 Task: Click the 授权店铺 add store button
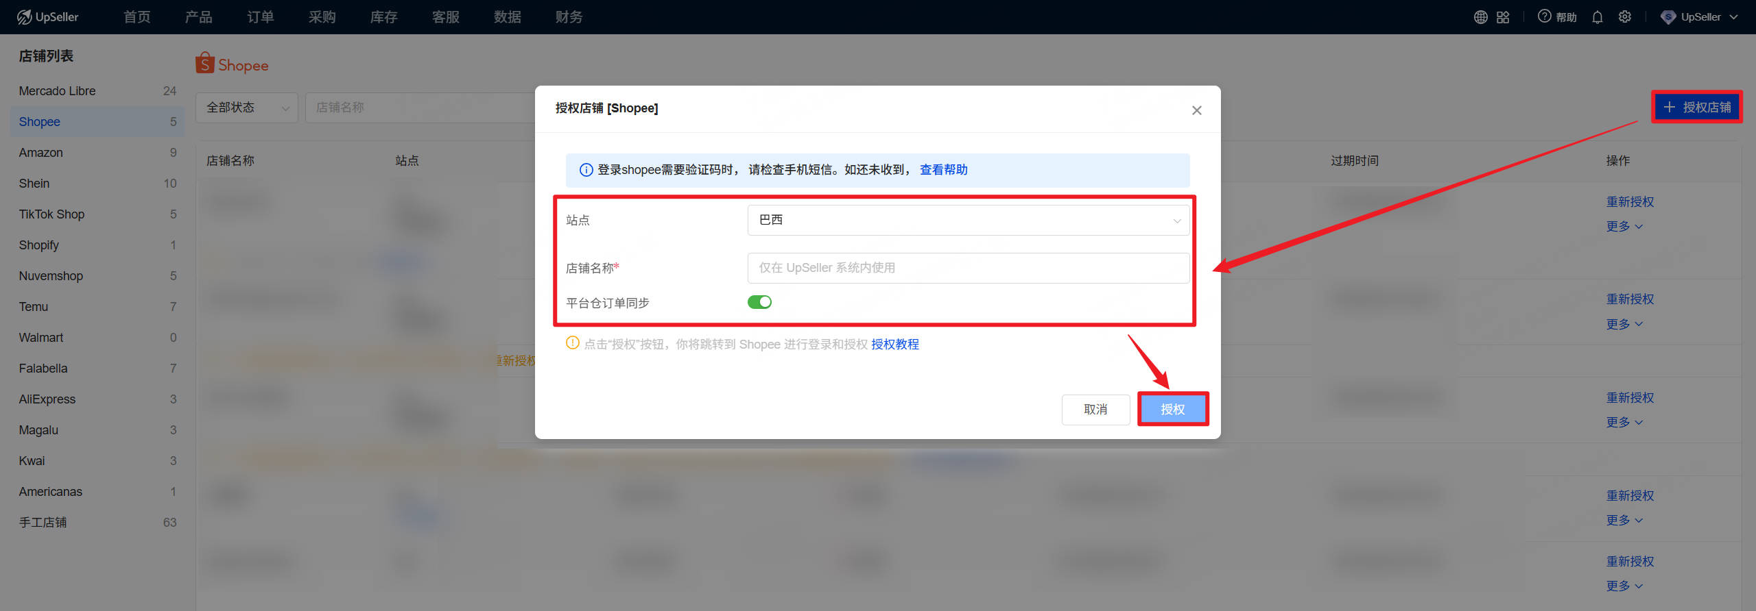[x=1697, y=107]
